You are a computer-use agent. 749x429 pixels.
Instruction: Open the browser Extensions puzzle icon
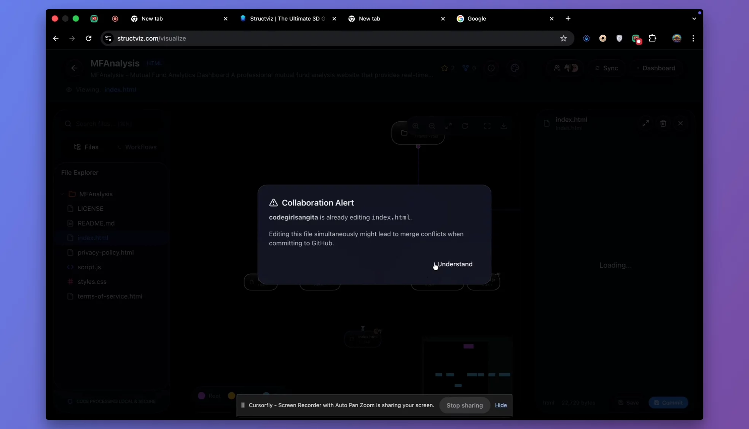pos(652,38)
